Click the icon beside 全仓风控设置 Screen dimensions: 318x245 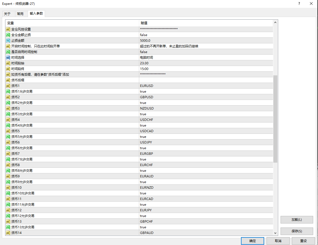click(x=8, y=29)
